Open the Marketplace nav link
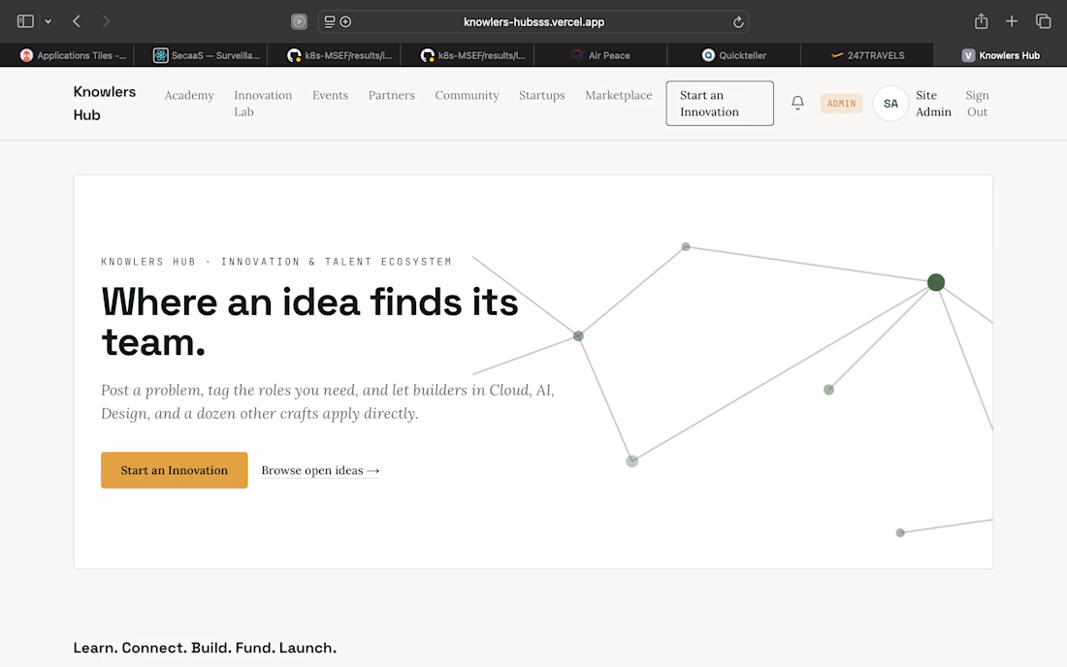The height and width of the screenshot is (667, 1067). pyautogui.click(x=619, y=95)
